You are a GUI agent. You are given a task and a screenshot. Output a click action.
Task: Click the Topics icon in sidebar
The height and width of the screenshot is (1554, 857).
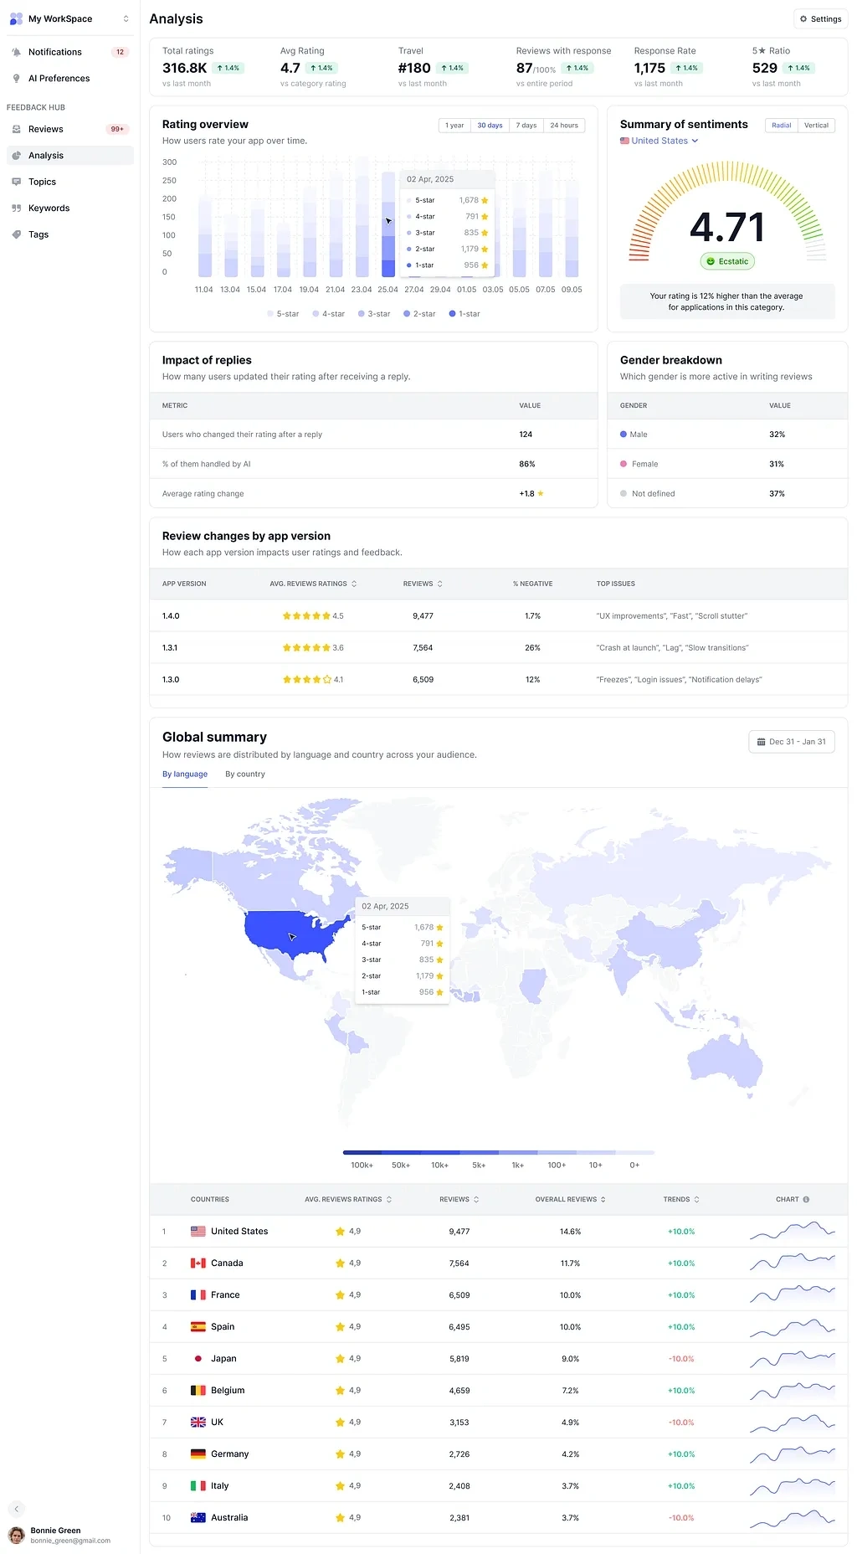click(x=17, y=182)
